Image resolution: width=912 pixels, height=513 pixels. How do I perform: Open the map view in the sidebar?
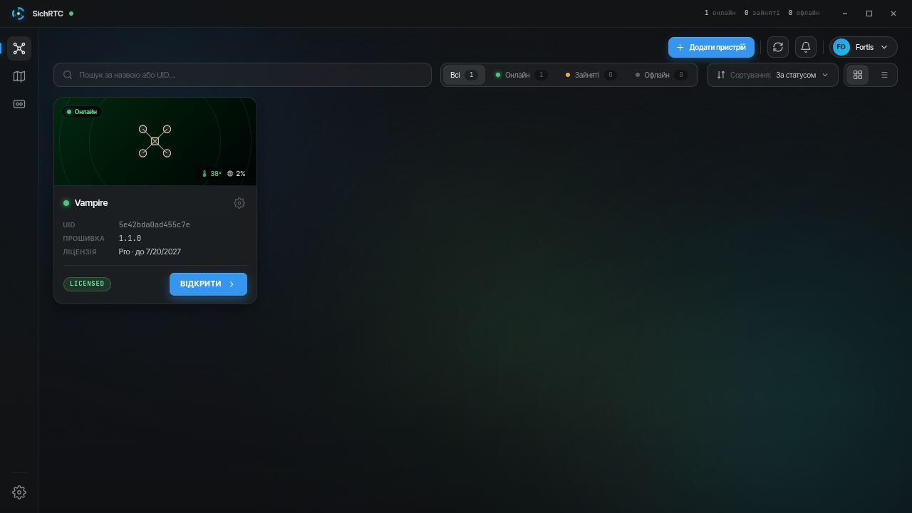pyautogui.click(x=19, y=76)
